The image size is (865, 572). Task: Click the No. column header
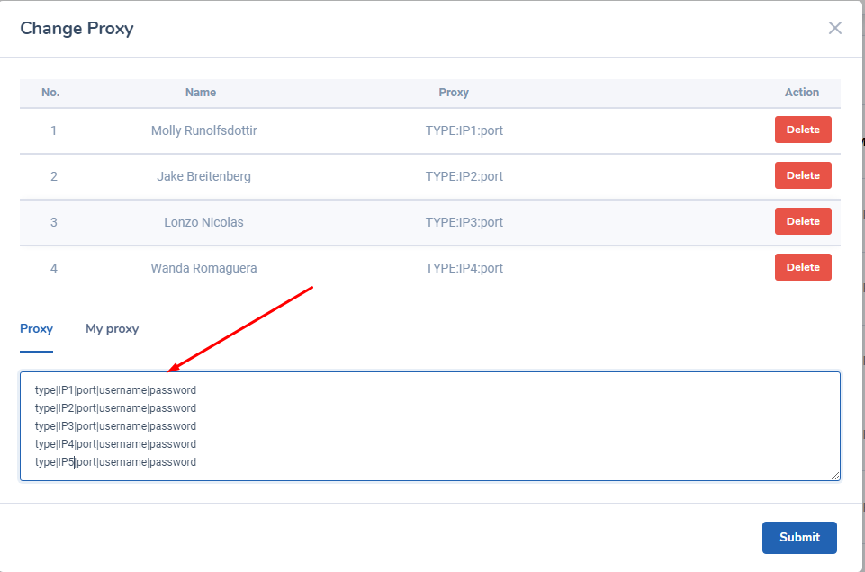pyautogui.click(x=50, y=92)
